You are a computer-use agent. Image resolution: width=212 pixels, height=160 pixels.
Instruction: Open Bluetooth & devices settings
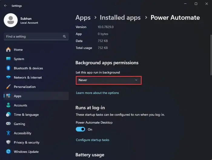tap(36, 68)
